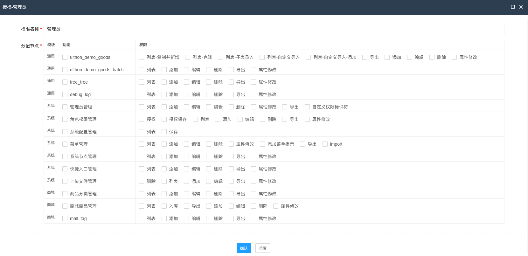Image resolution: width=528 pixels, height=256 pixels.
Task: Check the ulthon_demo_goods function checkbox
Action: (x=65, y=57)
